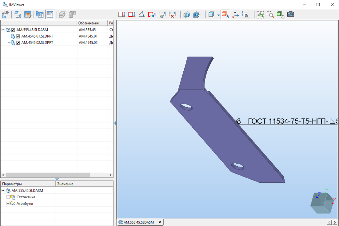
Task: Expand the Атрибуты node
Action: pyautogui.click(x=8, y=203)
